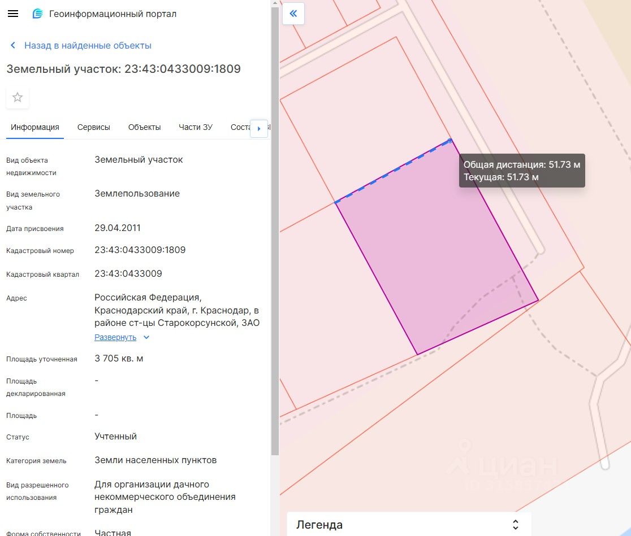Switch to the Сервисы tab
The height and width of the screenshot is (536, 631).
tap(94, 127)
